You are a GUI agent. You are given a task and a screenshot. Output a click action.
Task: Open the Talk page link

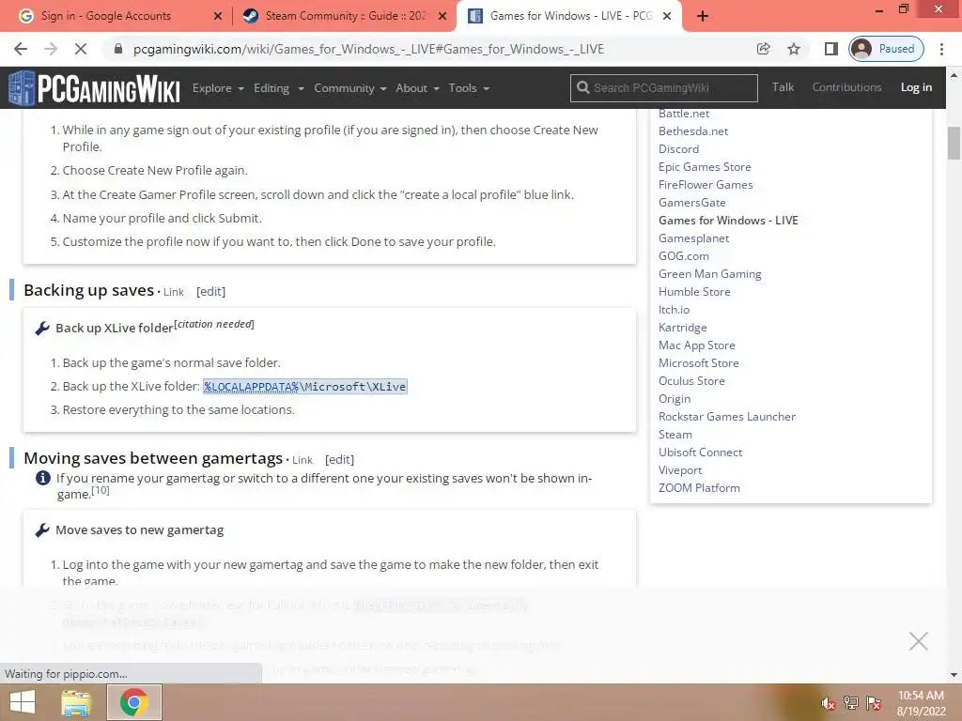pyautogui.click(x=783, y=87)
